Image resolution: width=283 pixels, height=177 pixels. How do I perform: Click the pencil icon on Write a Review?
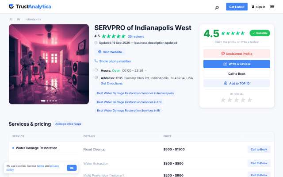pyautogui.click(x=225, y=64)
